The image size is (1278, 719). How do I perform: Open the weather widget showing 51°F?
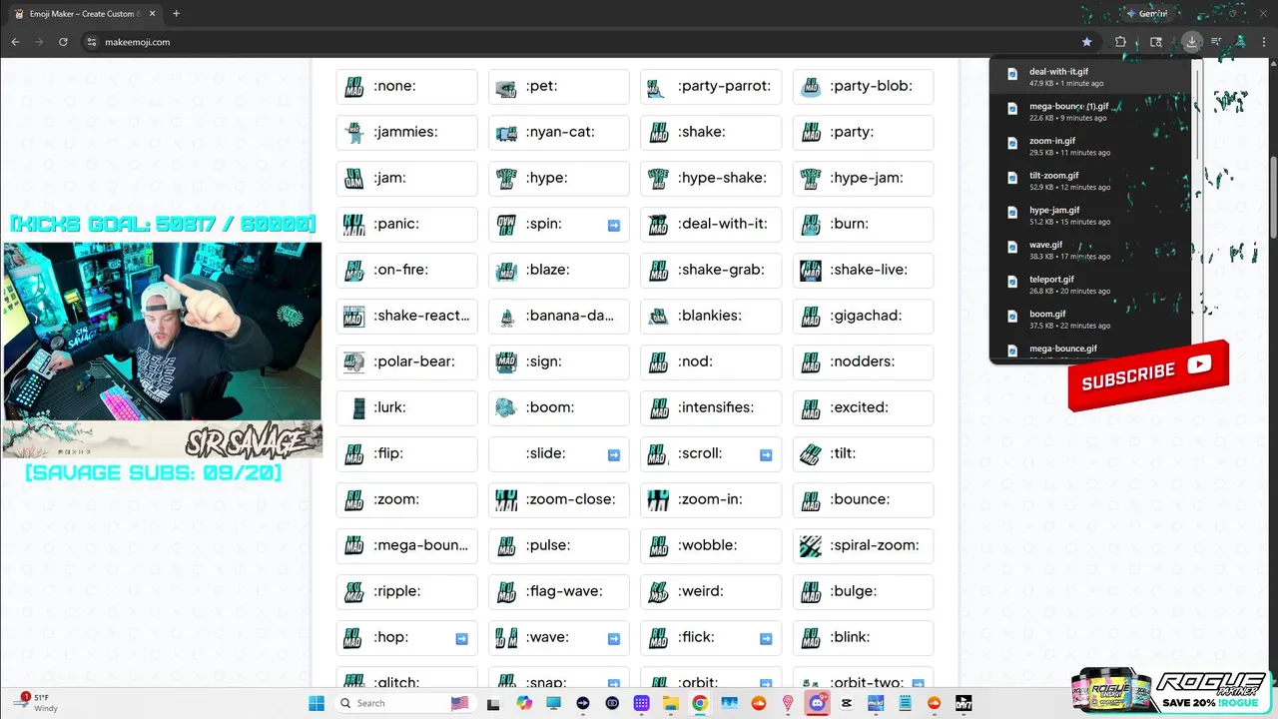pyautogui.click(x=36, y=703)
